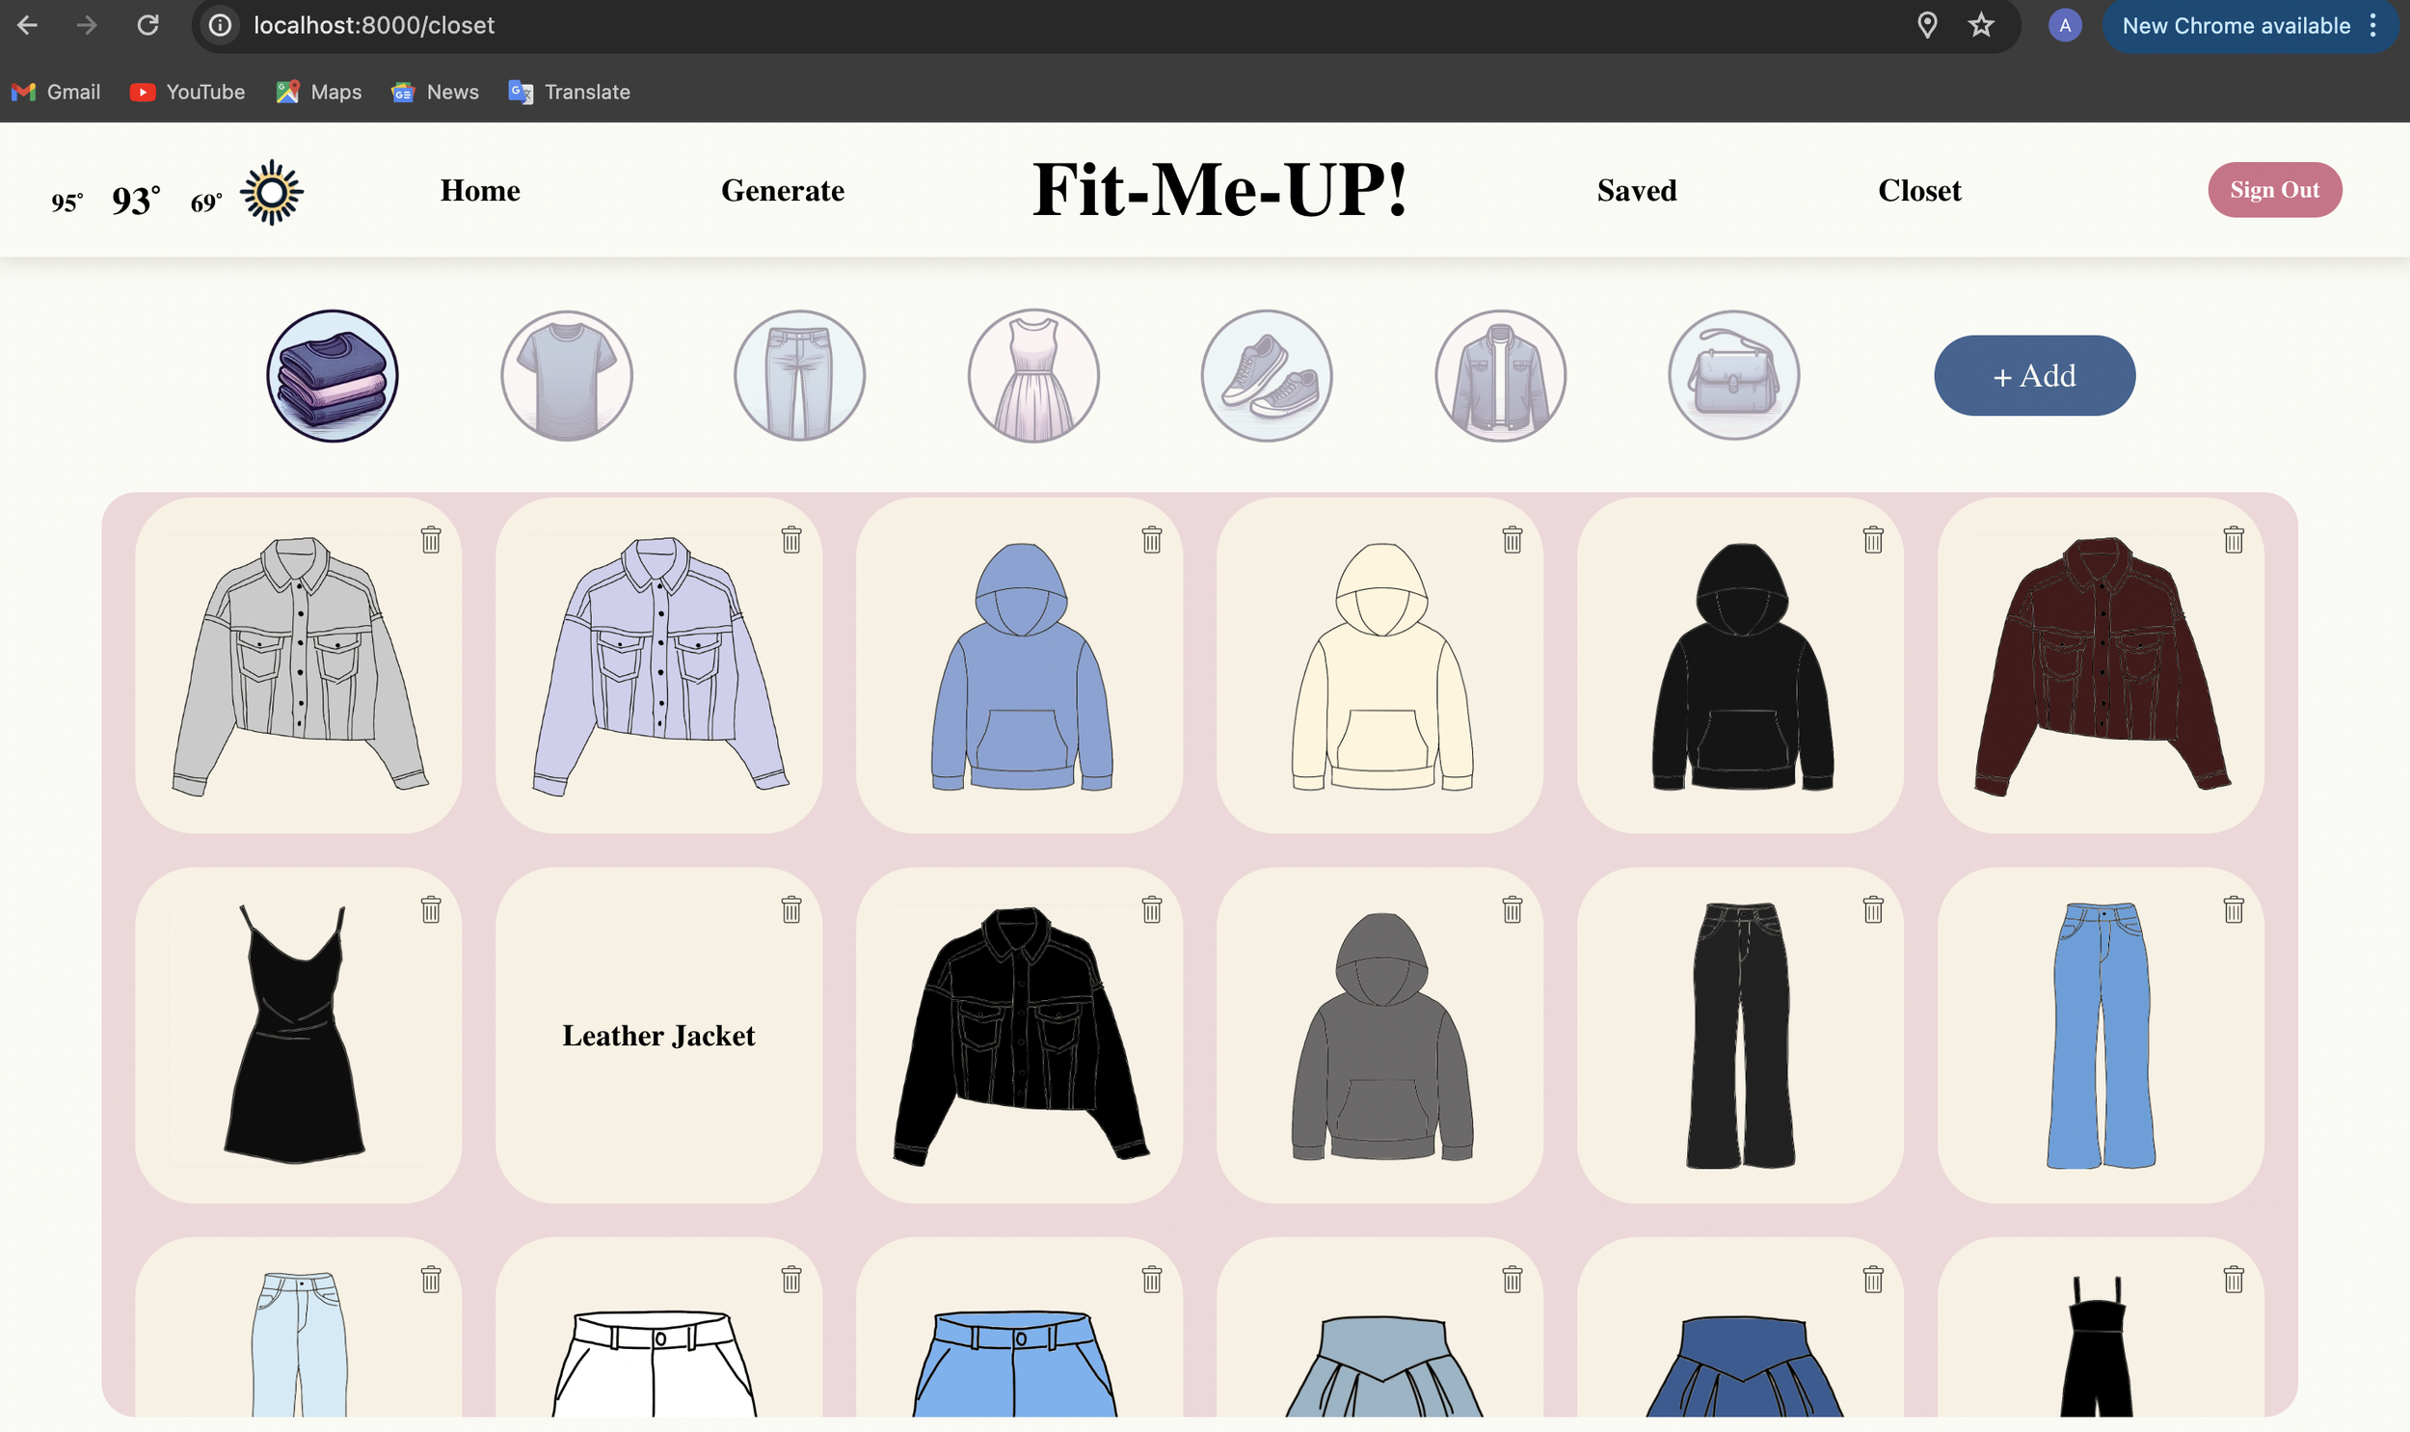Filter closet by jeans category icon
Viewport: 2410px width, 1432px height.
(x=799, y=375)
